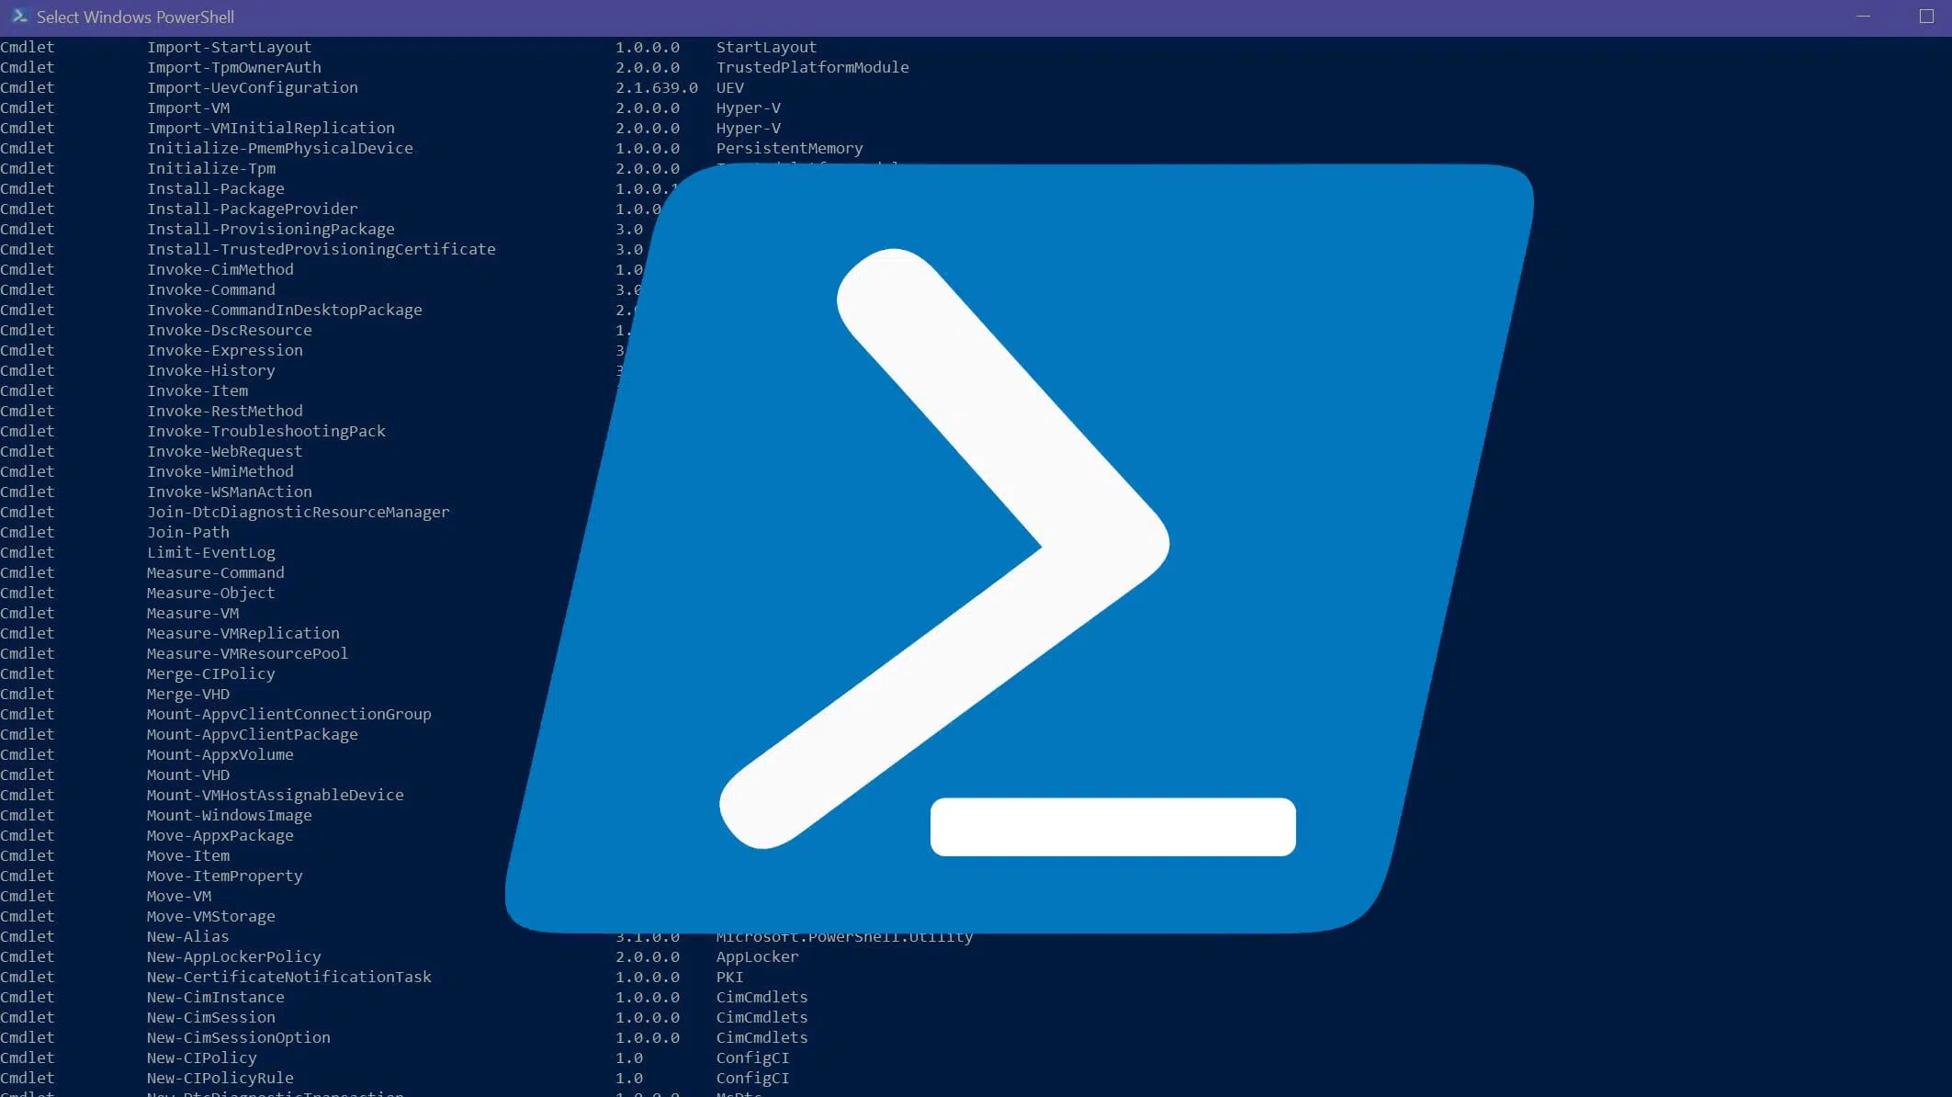The height and width of the screenshot is (1097, 1952).
Task: Click the PowerShell icon in title bar
Action: [19, 17]
